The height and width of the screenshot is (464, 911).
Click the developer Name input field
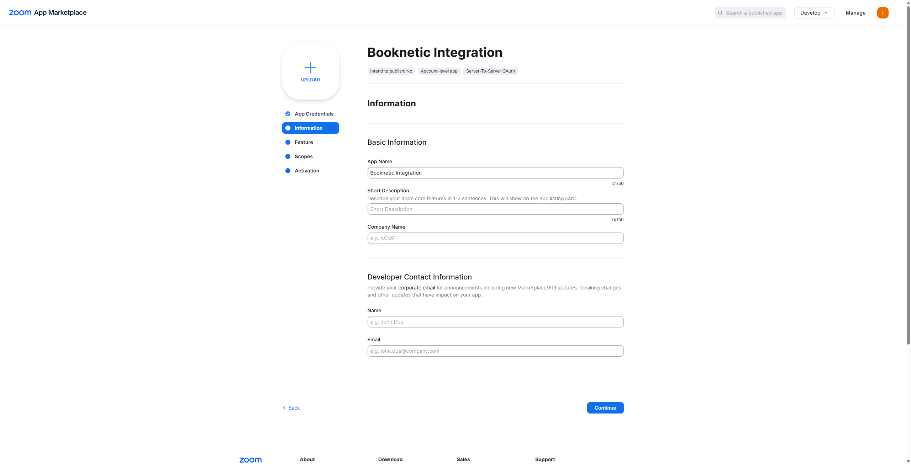[495, 322]
